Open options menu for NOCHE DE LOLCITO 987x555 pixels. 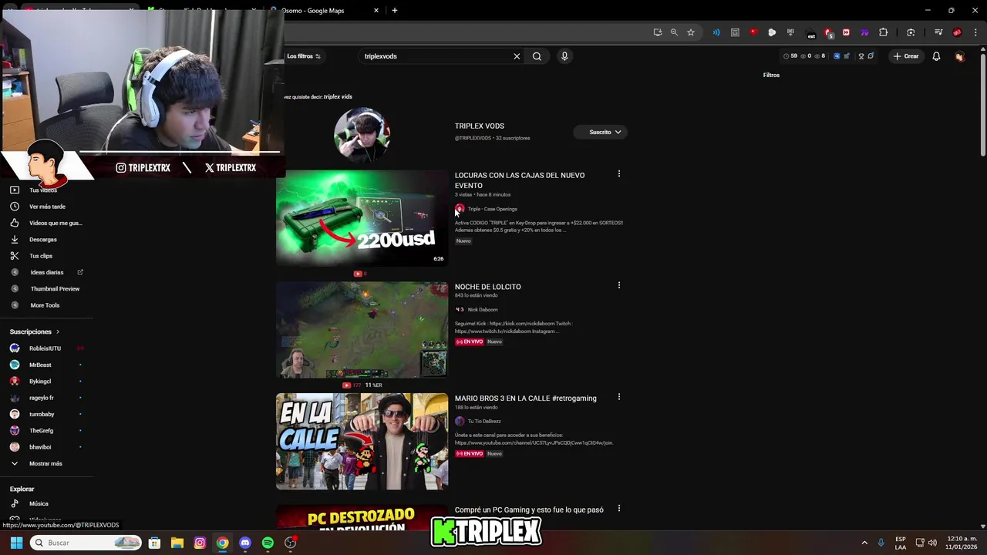point(618,285)
